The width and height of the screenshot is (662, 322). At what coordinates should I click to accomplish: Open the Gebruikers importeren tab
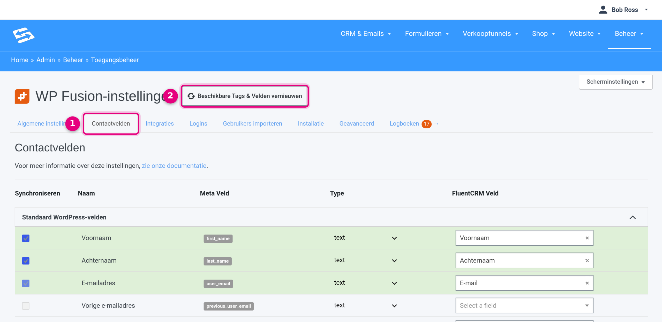coord(252,124)
